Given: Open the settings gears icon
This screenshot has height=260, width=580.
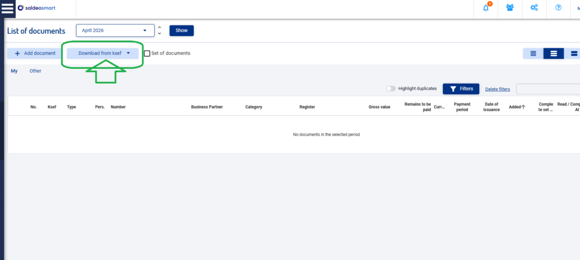Looking at the screenshot, I should coord(534,8).
